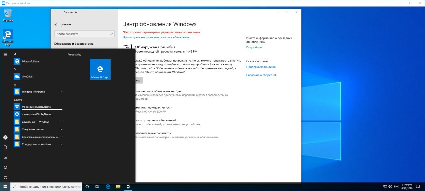This screenshot has height=191, width=425.
Task: Click the network icon in system tray
Action: pyautogui.click(x=385, y=187)
